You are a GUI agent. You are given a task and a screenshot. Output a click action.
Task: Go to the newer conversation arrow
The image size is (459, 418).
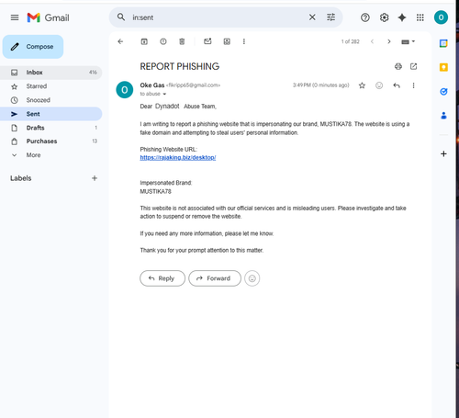372,41
